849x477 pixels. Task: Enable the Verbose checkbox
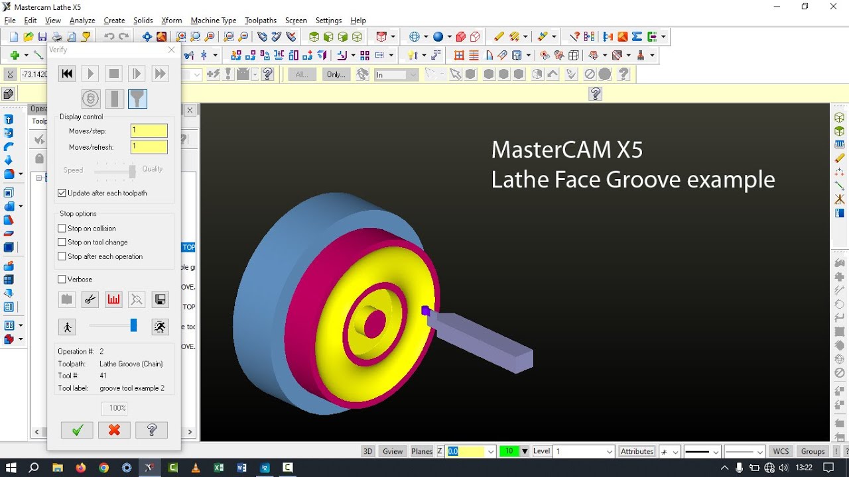click(x=62, y=279)
